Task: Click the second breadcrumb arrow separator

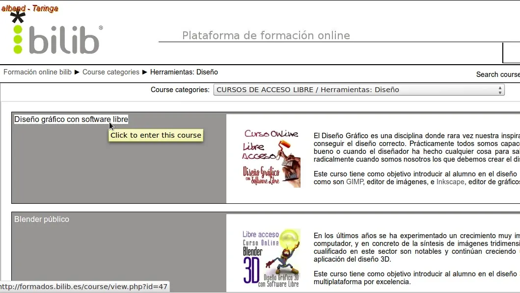Action: [x=144, y=72]
